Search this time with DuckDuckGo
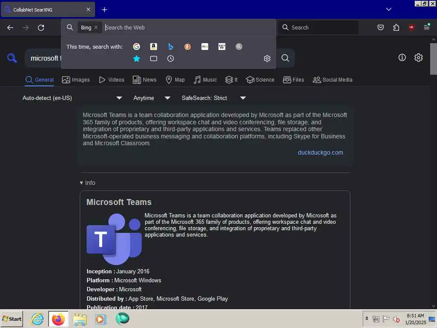The image size is (437, 328). coord(188,47)
